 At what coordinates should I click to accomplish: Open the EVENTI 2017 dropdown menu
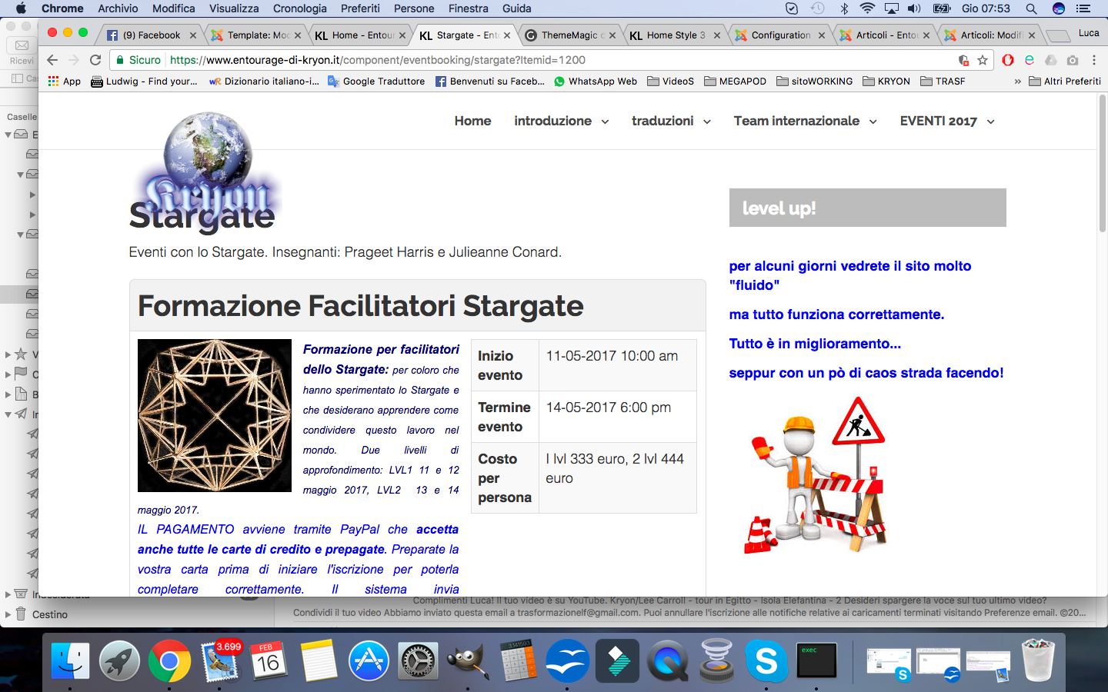(946, 121)
